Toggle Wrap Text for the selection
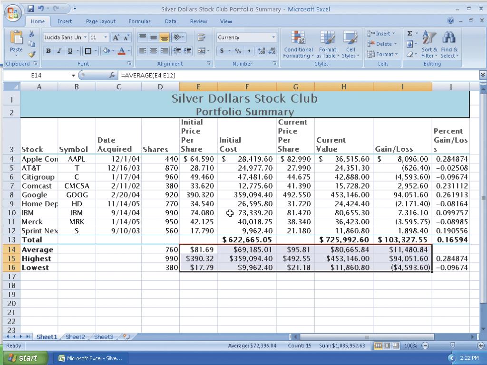Image resolution: width=487 pixels, height=365 pixels. [x=202, y=38]
